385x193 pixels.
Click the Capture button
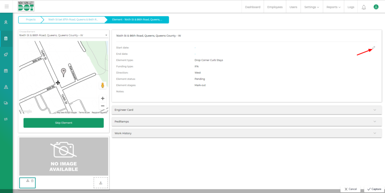374,189
